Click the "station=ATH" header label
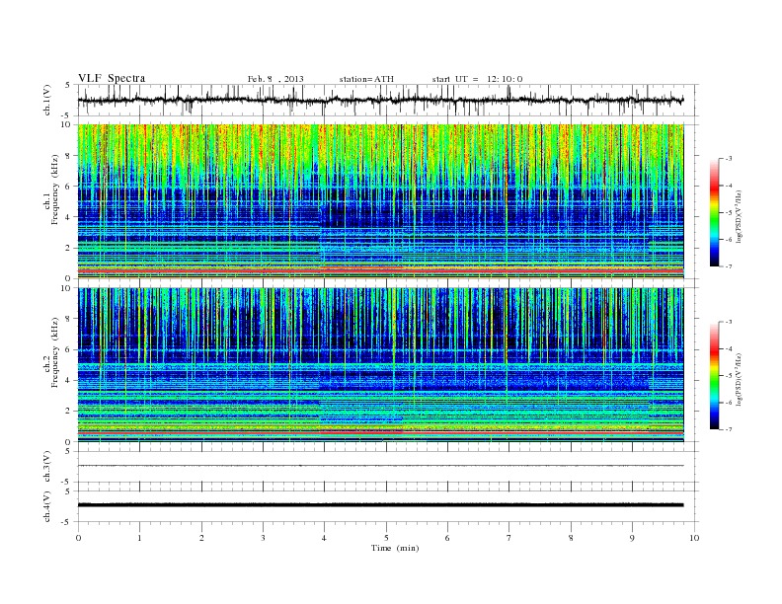Image resolution: width=782 pixels, height=604 pixels. tap(366, 79)
